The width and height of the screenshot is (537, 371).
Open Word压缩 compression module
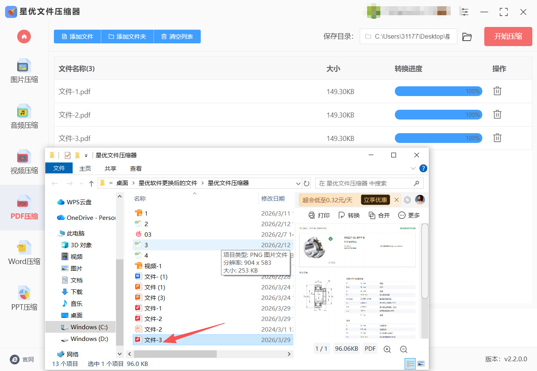point(24,253)
